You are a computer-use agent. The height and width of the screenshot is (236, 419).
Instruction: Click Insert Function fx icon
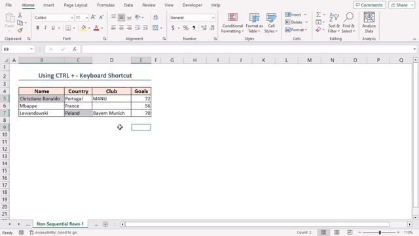click(x=75, y=49)
